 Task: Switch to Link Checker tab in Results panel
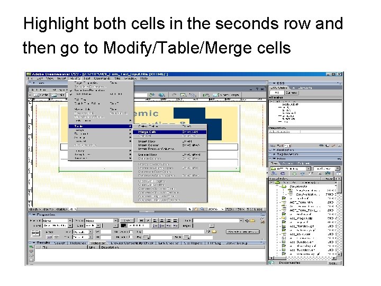(168, 243)
